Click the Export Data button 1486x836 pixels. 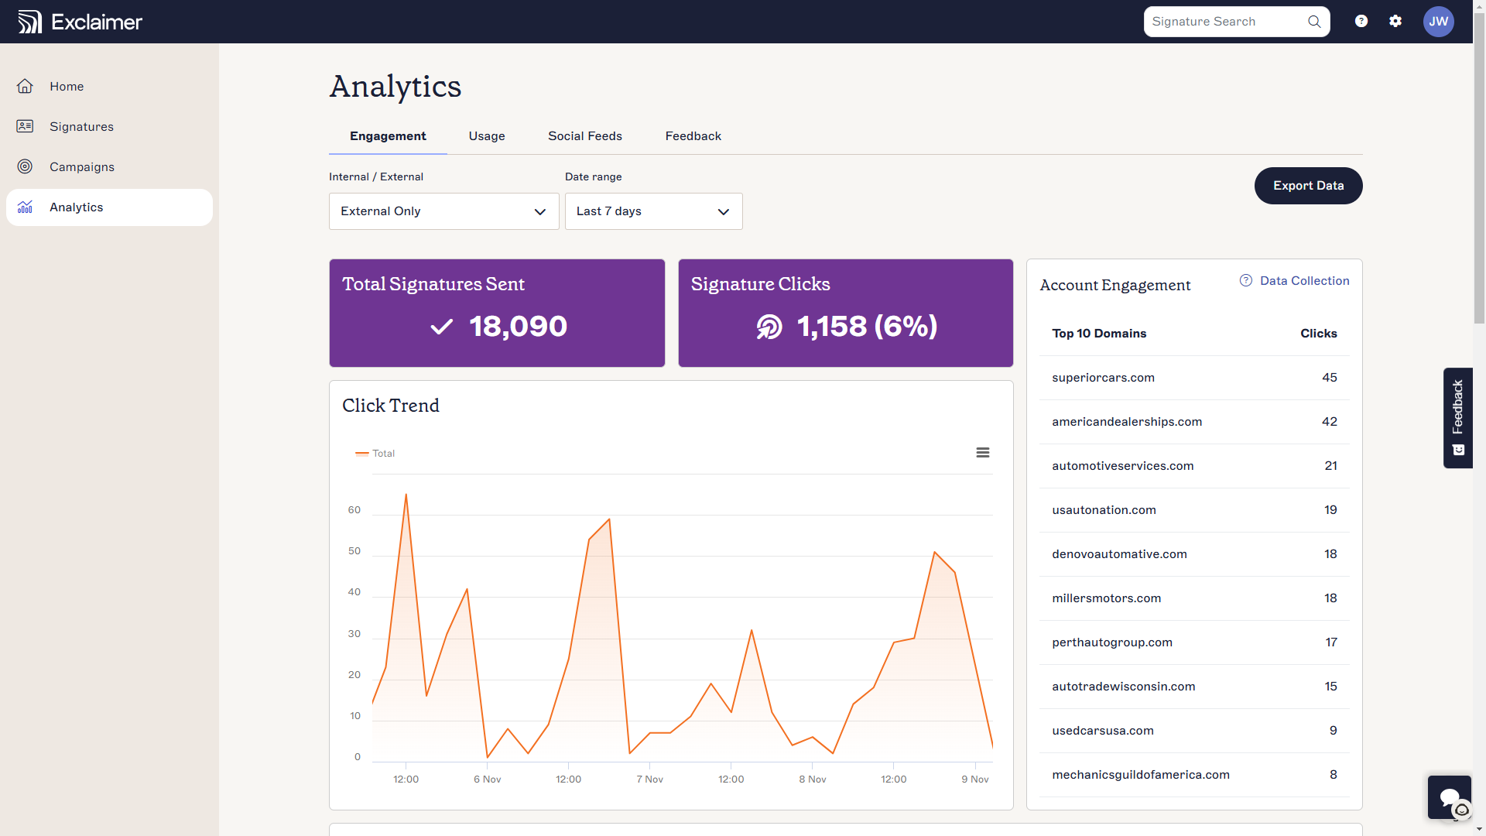(x=1308, y=186)
